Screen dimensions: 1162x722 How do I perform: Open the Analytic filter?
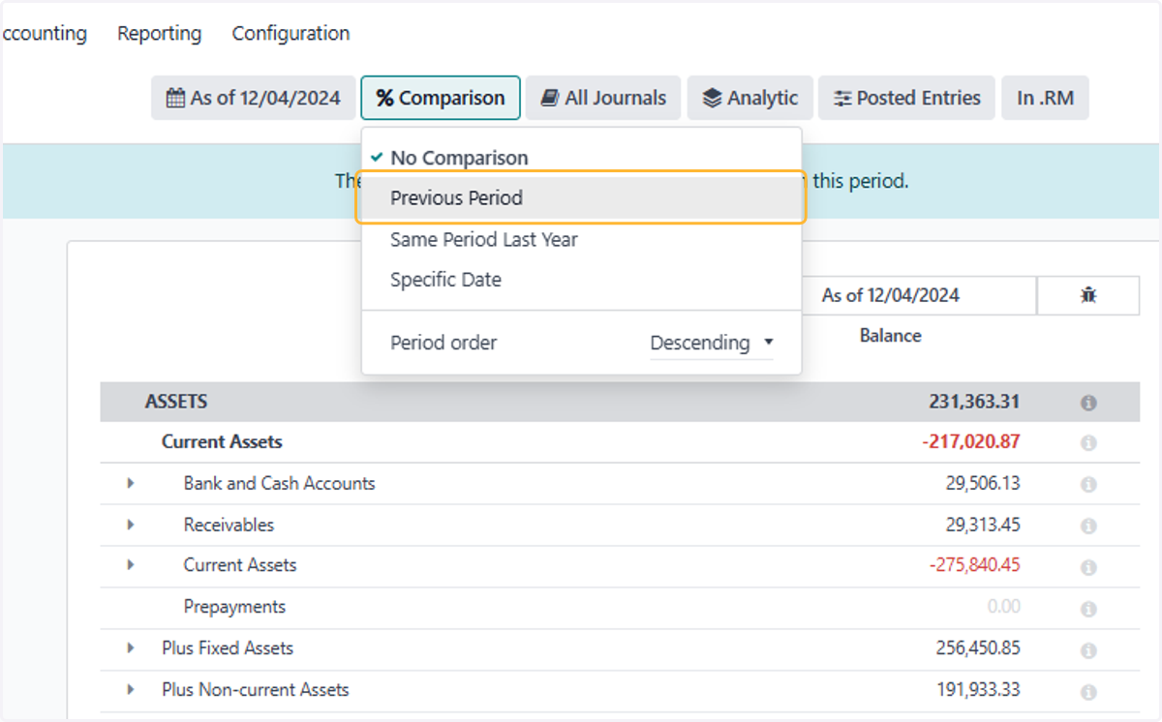pos(749,98)
